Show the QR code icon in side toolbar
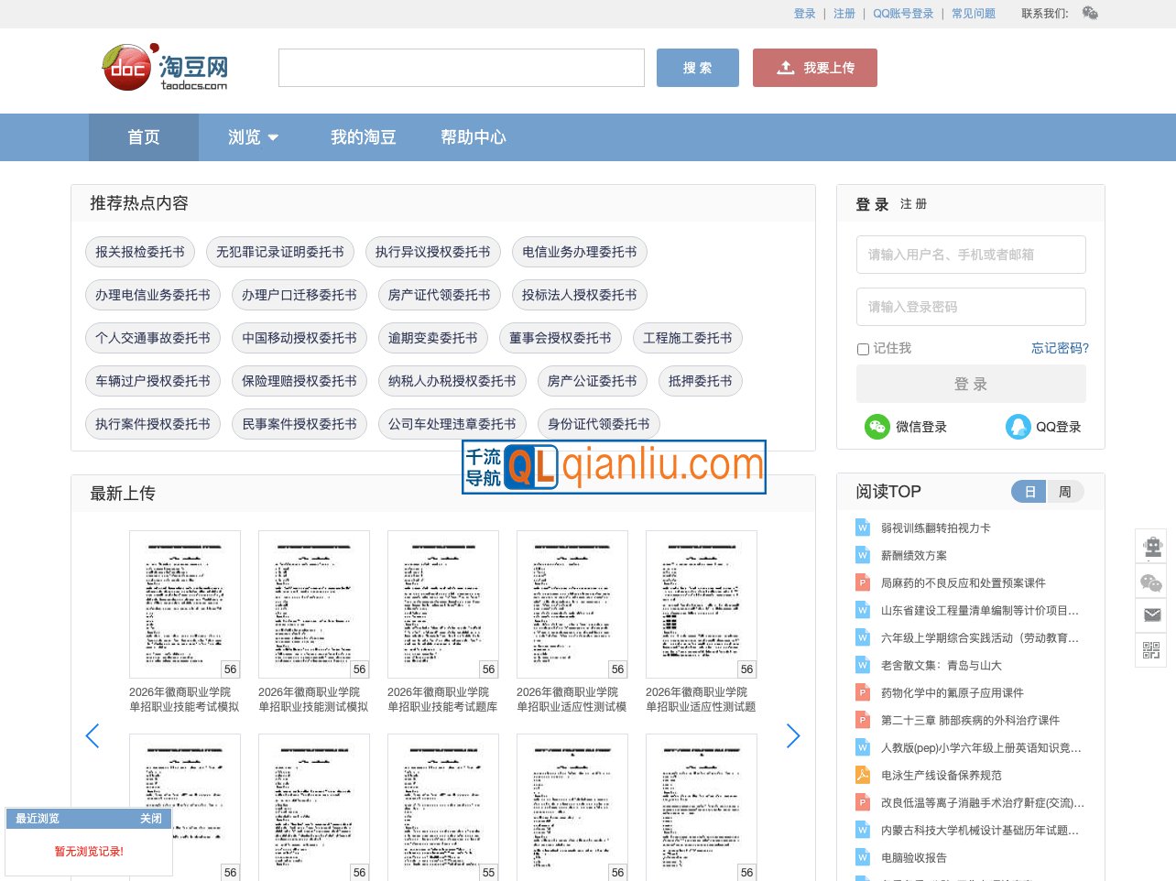 pos(1151,650)
